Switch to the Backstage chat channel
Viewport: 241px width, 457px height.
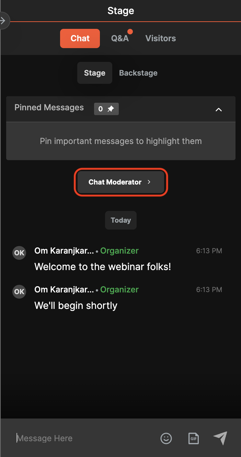(x=138, y=73)
